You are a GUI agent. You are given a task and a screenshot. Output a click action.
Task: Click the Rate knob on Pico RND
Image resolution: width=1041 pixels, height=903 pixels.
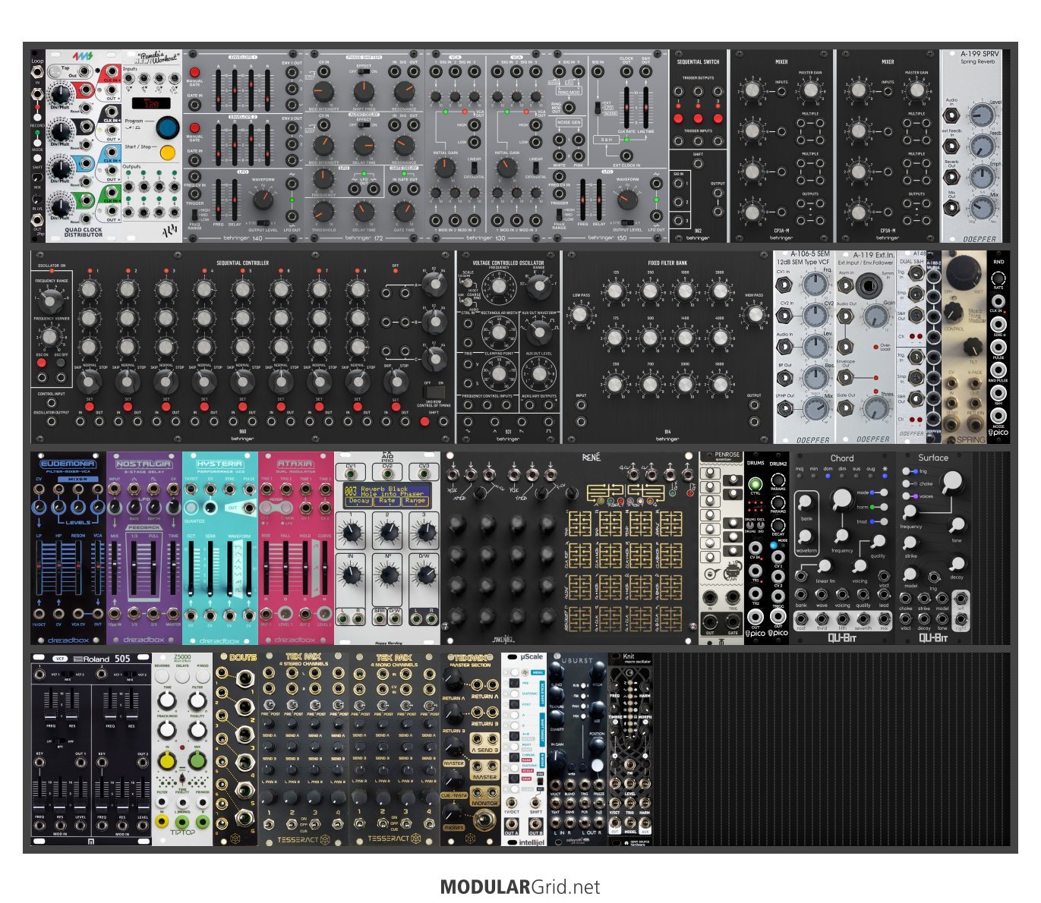[x=998, y=278]
